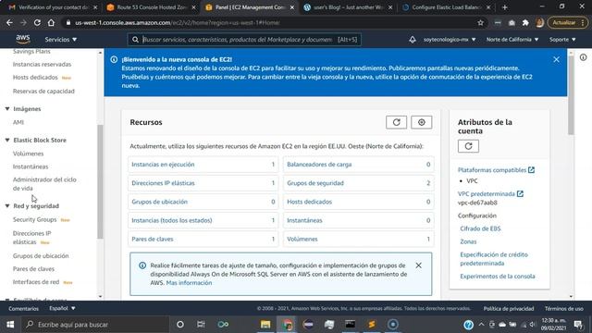Click the sidebar vertical scrollbar
The image size is (592, 333).
coord(100,181)
